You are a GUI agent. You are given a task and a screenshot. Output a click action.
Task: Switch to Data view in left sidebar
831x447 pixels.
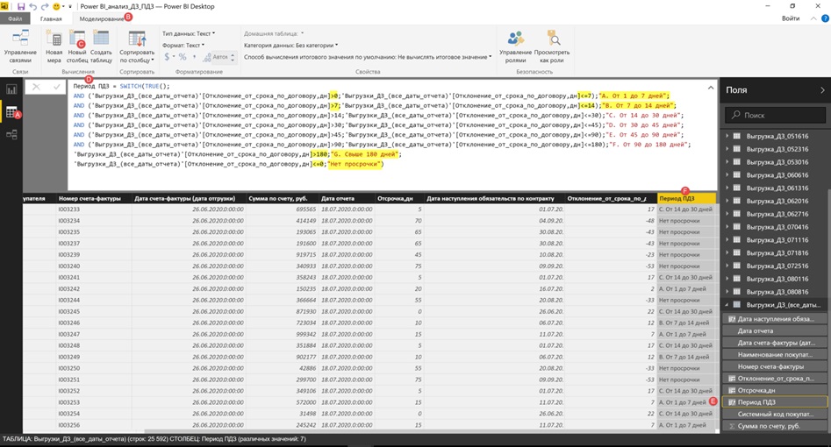tap(11, 112)
